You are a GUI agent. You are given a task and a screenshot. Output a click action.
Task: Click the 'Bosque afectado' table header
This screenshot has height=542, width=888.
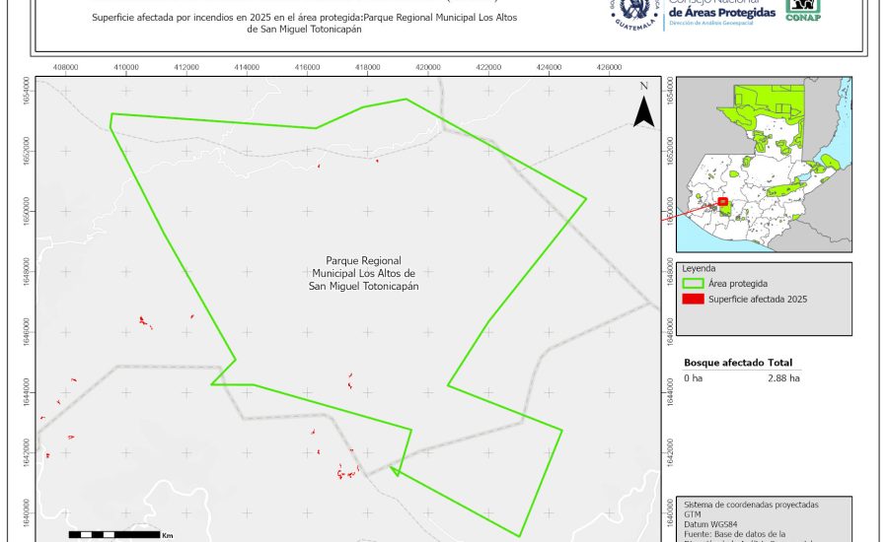coord(724,363)
